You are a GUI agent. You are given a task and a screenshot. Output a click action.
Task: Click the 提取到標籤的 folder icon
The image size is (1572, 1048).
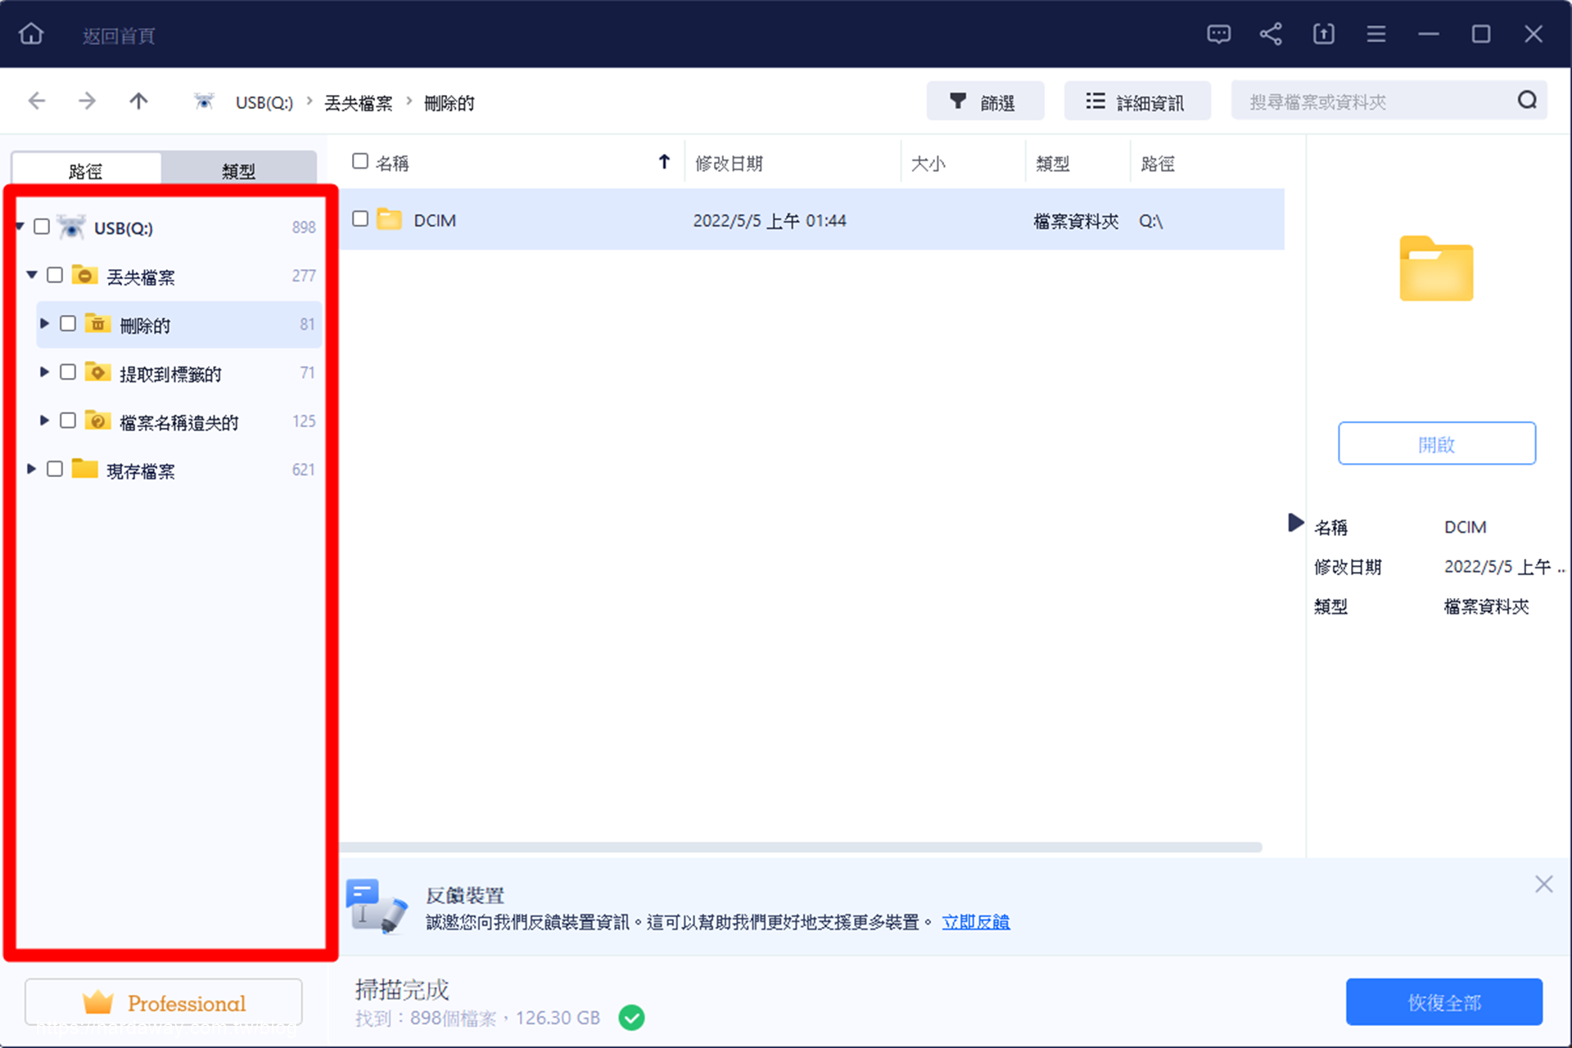click(97, 372)
